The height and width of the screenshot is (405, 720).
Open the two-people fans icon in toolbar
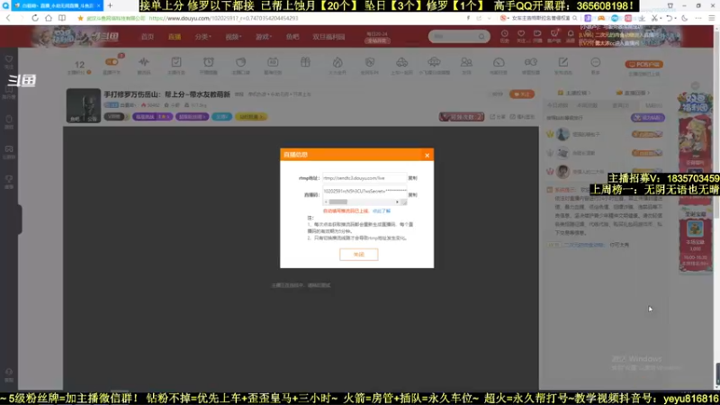pyautogui.click(x=466, y=62)
